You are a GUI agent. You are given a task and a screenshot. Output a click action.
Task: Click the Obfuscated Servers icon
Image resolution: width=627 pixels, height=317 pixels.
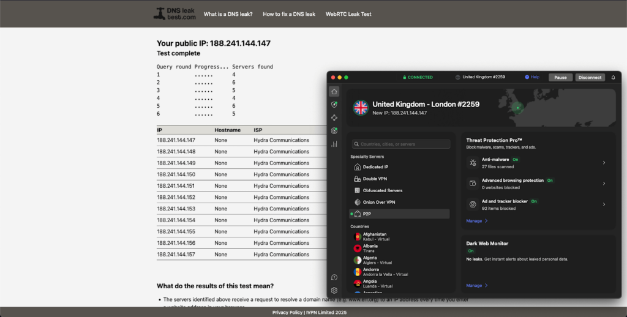(358, 191)
